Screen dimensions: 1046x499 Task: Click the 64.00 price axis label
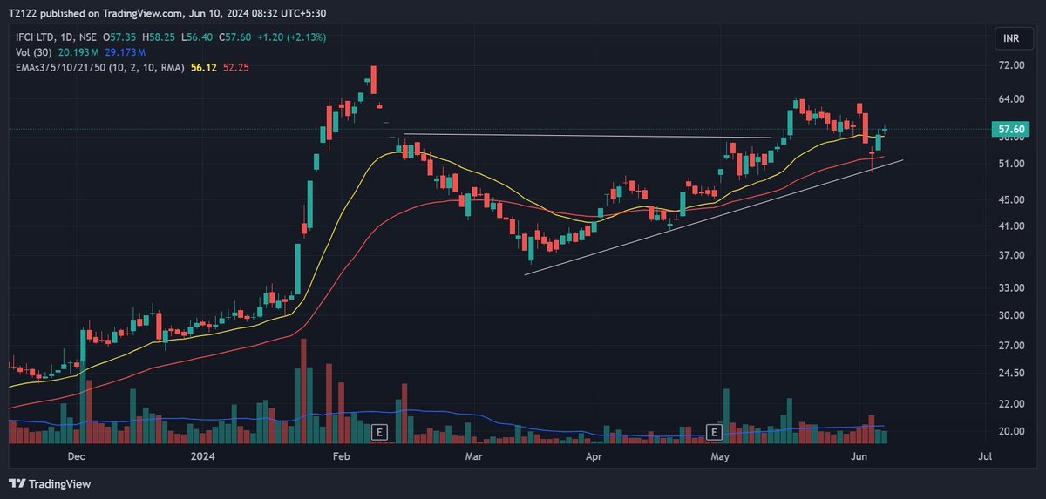pyautogui.click(x=1010, y=99)
